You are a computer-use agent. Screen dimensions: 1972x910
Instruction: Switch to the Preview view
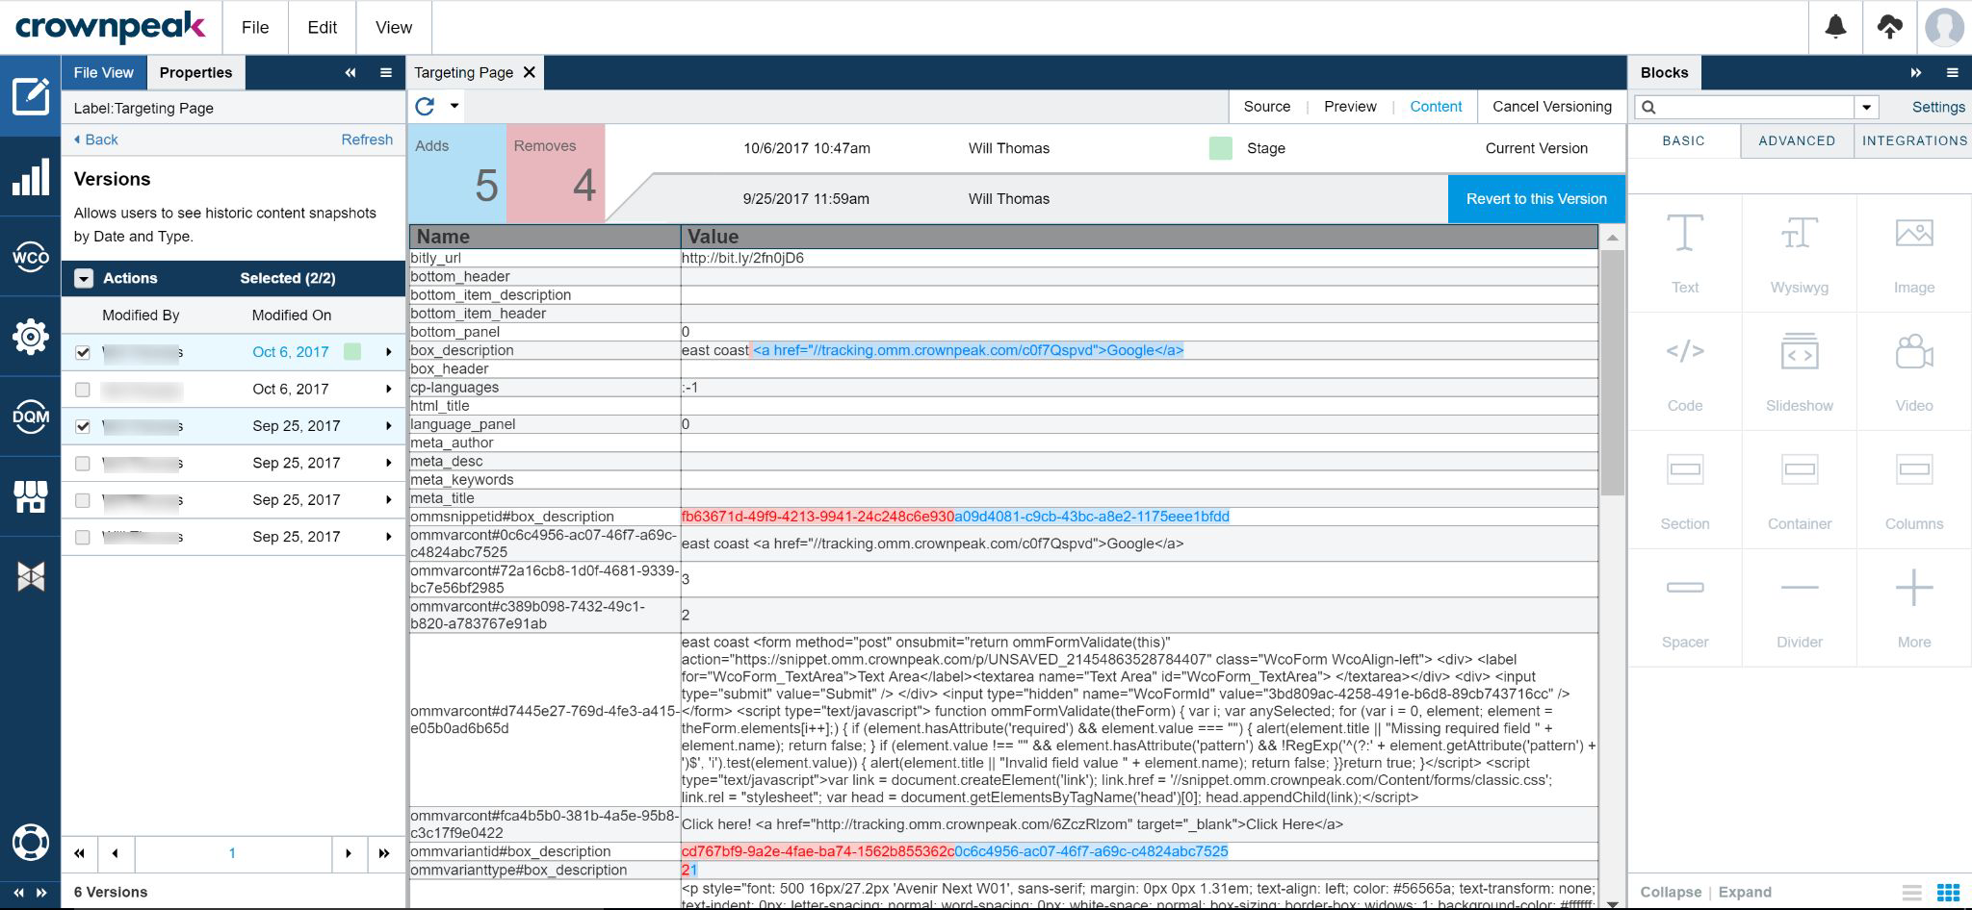point(1350,107)
